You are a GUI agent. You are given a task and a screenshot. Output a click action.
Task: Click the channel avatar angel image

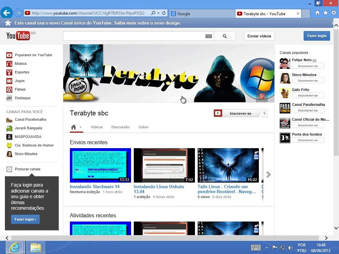[x=86, y=60]
